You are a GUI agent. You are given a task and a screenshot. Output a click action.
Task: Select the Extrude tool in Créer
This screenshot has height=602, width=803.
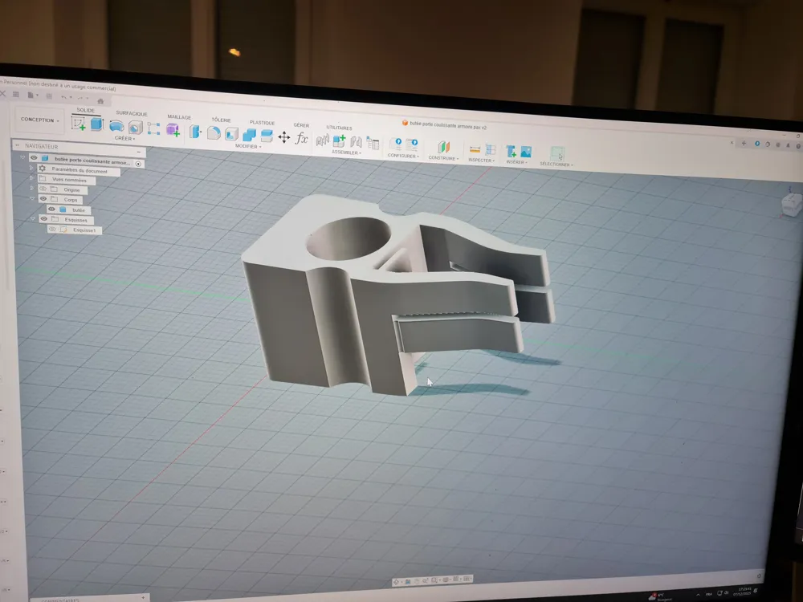pyautogui.click(x=97, y=124)
